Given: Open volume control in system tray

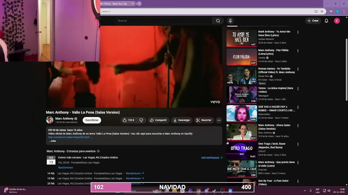Looking at the screenshot, I should (329, 191).
